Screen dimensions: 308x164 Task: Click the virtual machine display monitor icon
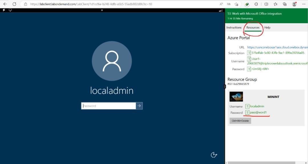pyautogui.click(x=10, y=10)
